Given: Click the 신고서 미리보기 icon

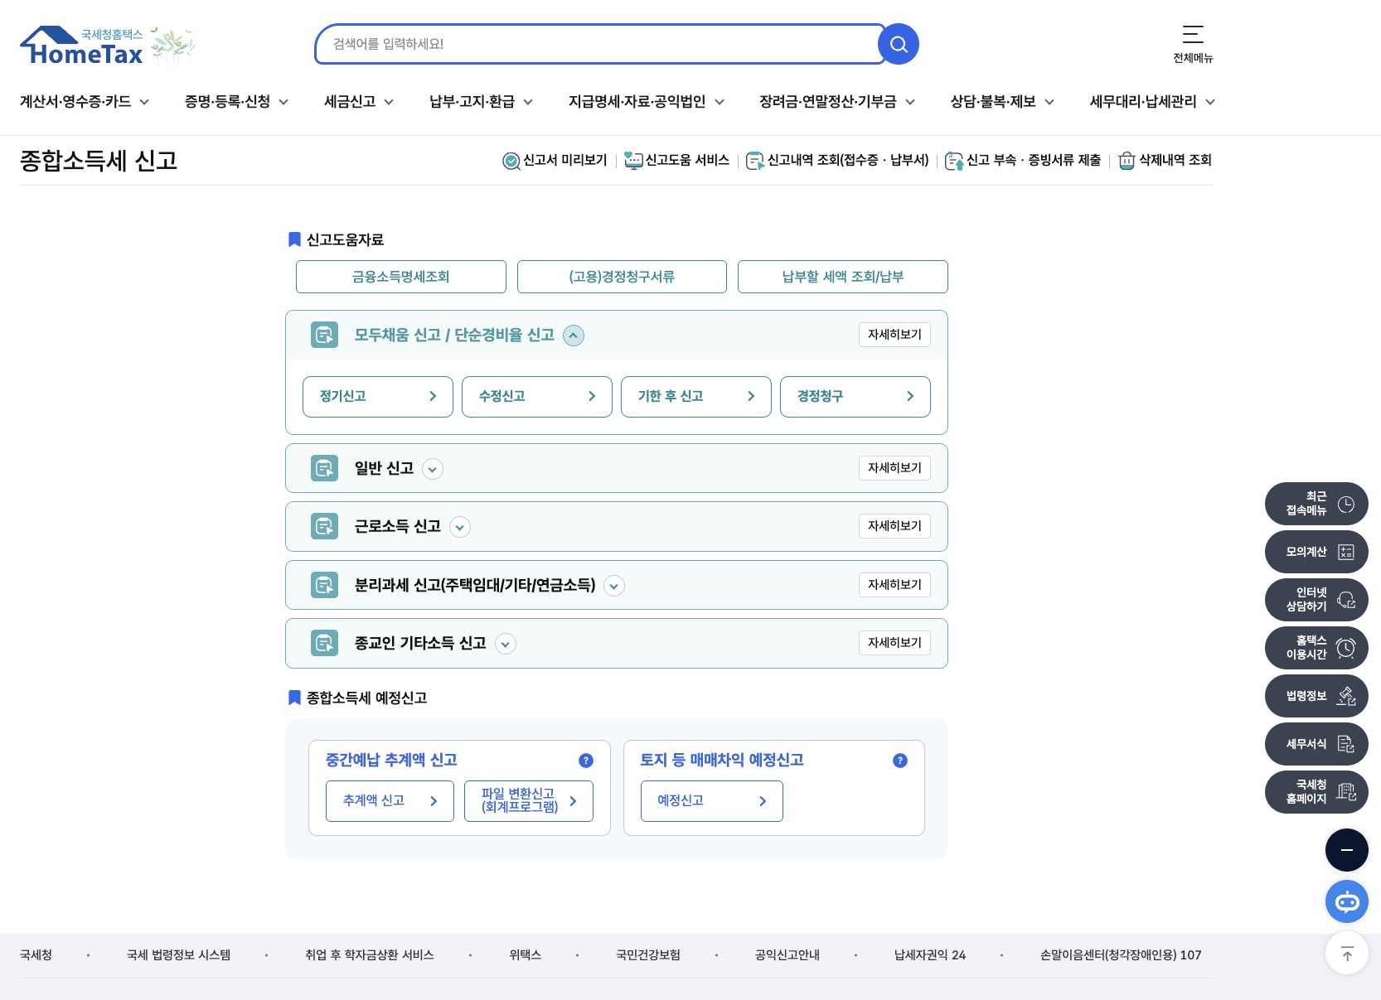Looking at the screenshot, I should click(x=511, y=161).
